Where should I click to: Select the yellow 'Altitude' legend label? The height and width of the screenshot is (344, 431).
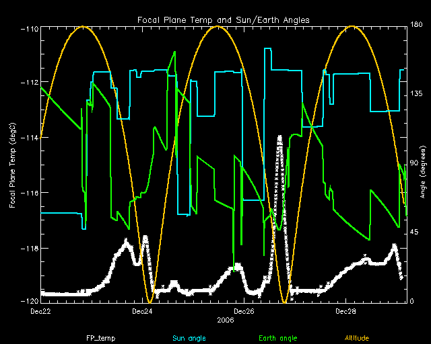click(357, 338)
